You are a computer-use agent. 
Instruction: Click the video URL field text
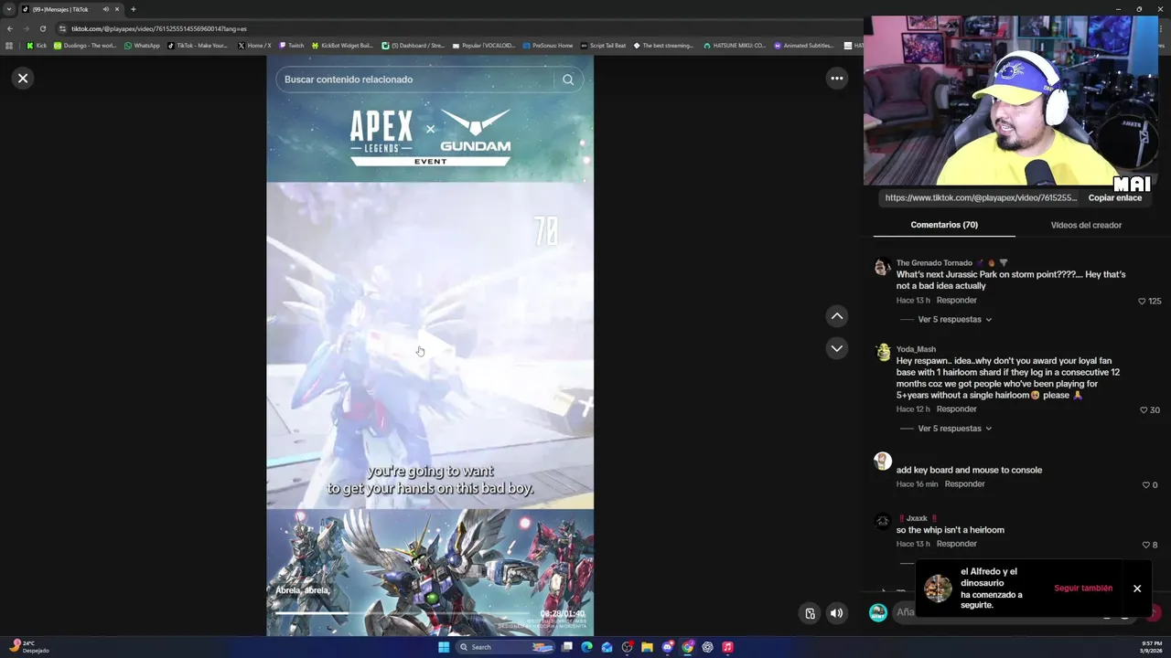[x=981, y=197]
